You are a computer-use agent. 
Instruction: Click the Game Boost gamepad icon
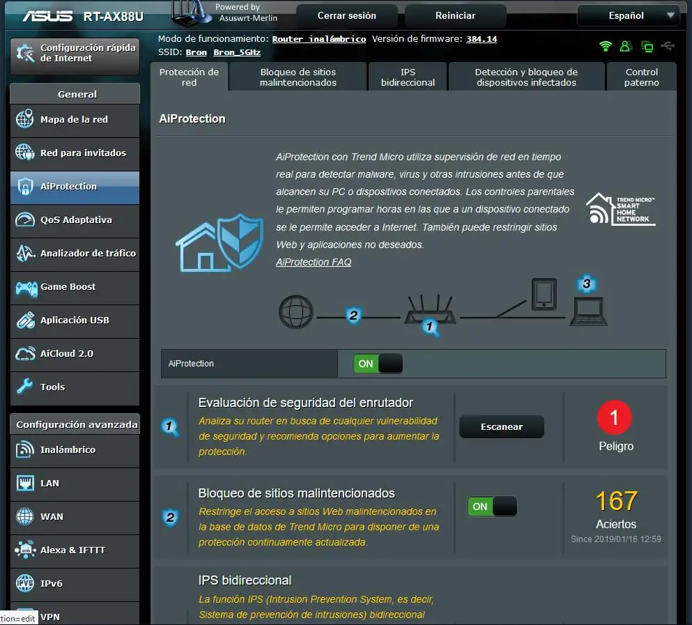pyautogui.click(x=26, y=288)
